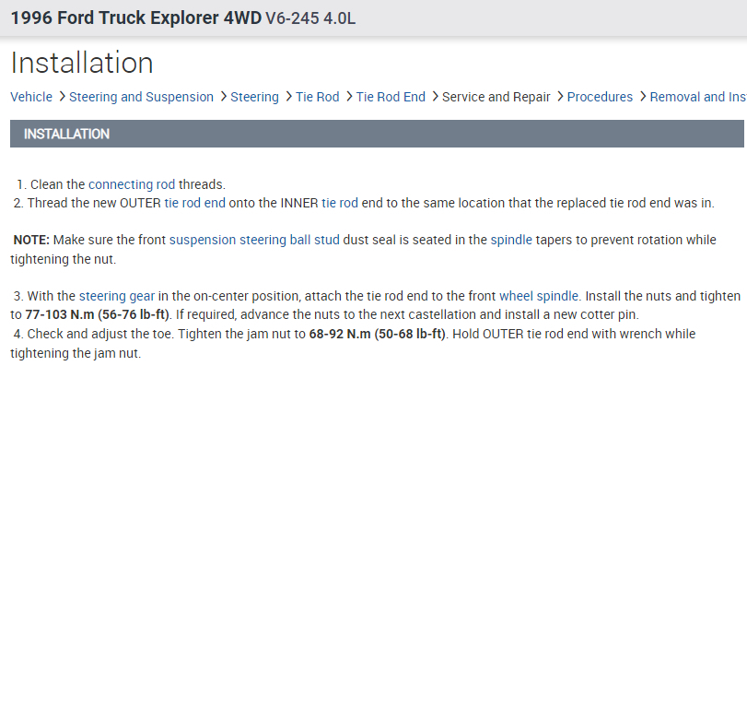
Task: Click the truncated Removal and Installation breadcrumb
Action: [x=697, y=97]
